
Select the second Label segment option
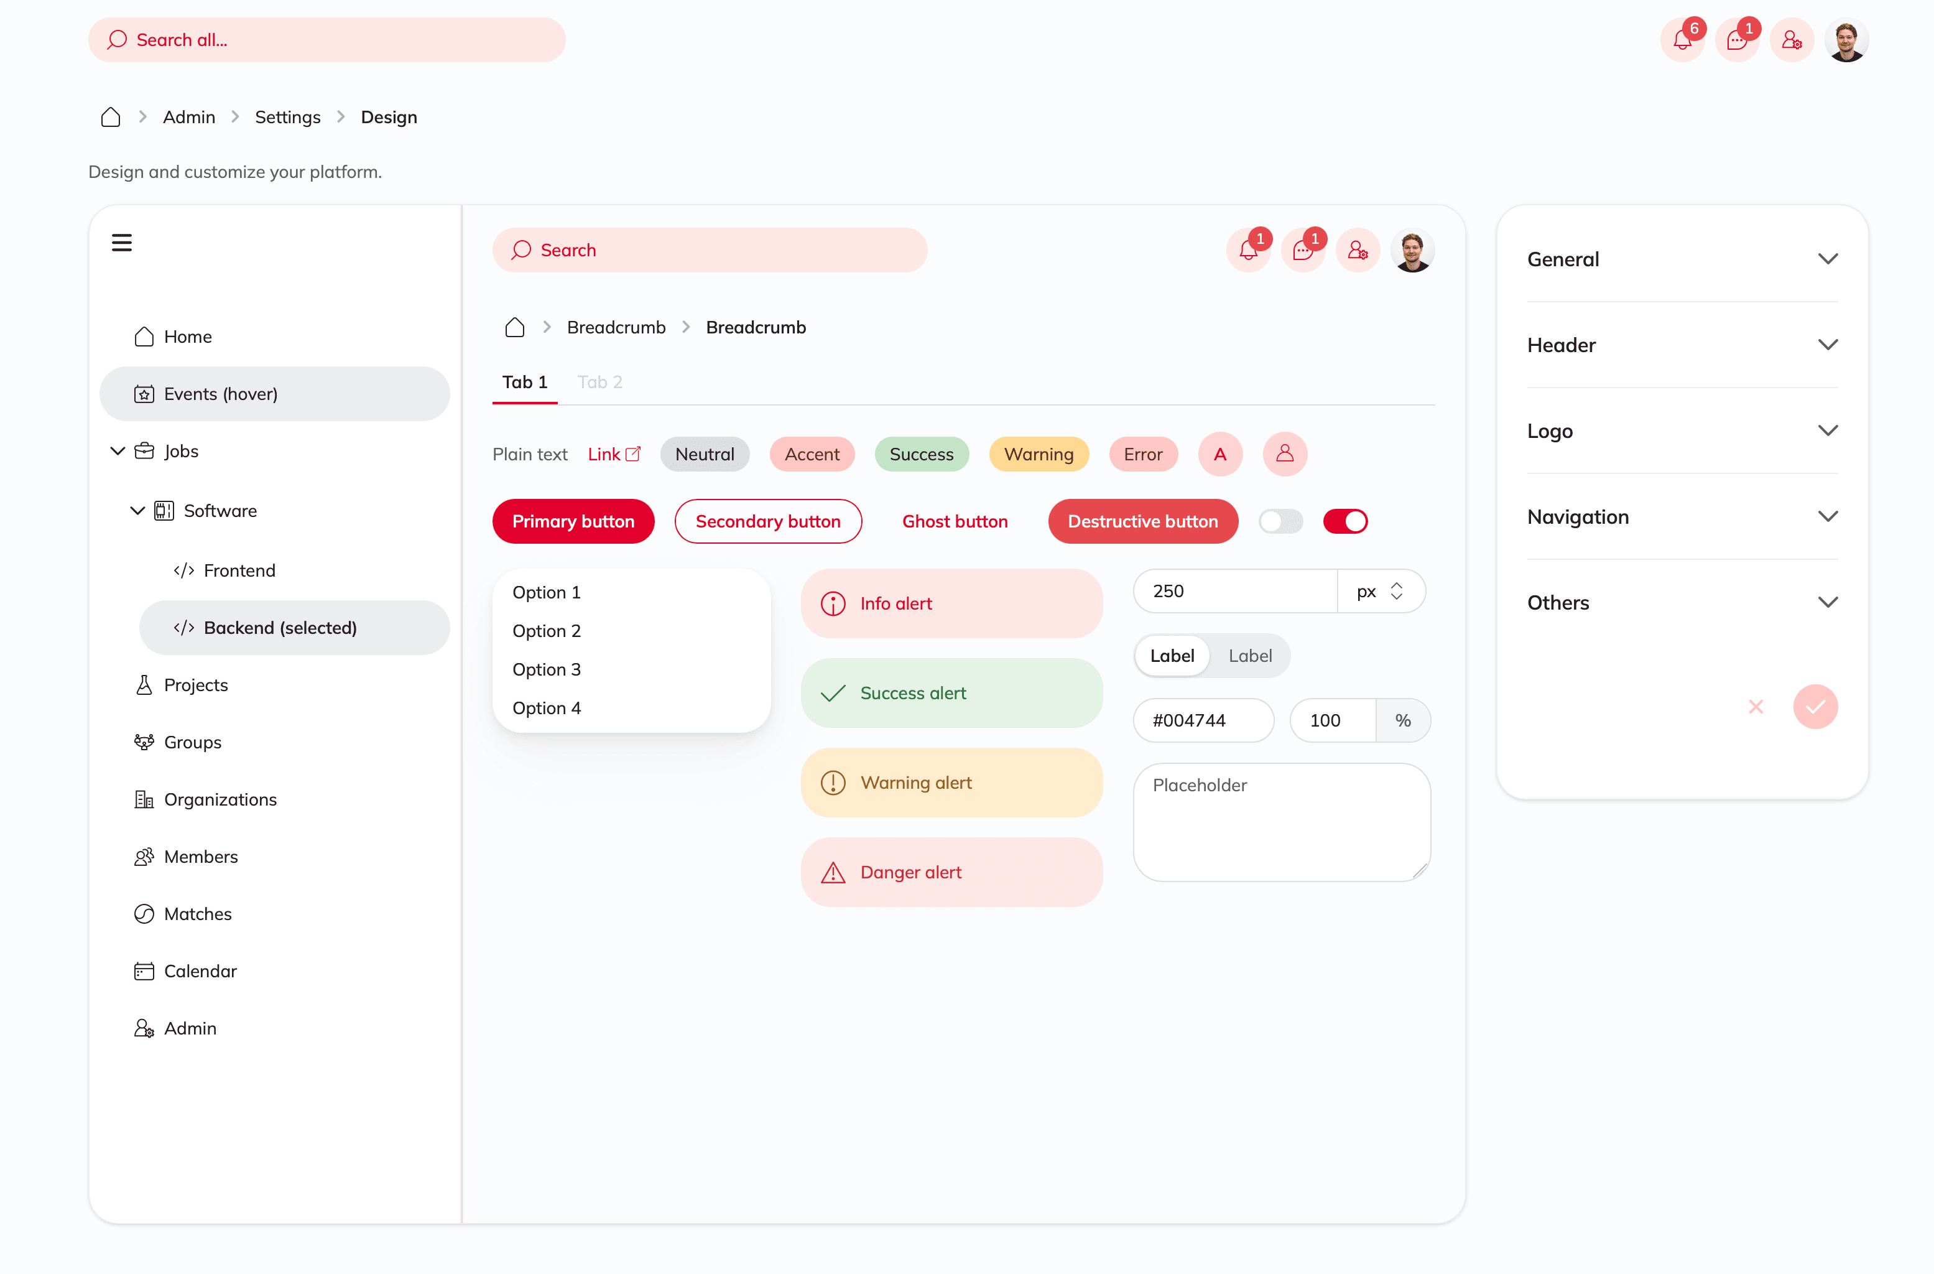click(1250, 655)
